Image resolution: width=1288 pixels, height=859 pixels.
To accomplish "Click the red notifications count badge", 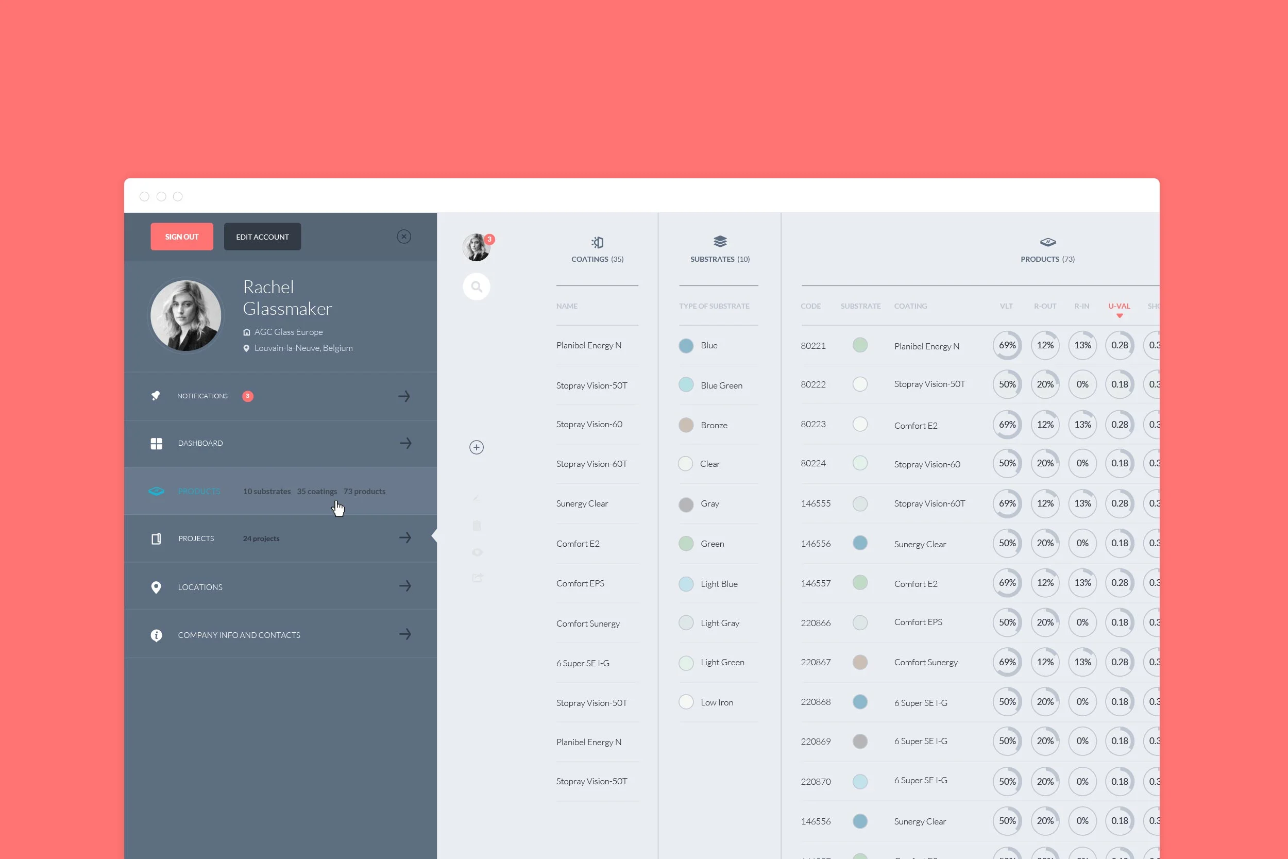I will (247, 396).
